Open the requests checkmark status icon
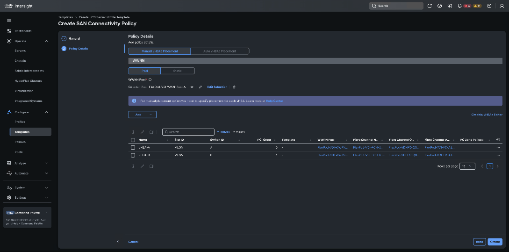Image resolution: width=509 pixels, height=252 pixels. 439,6
